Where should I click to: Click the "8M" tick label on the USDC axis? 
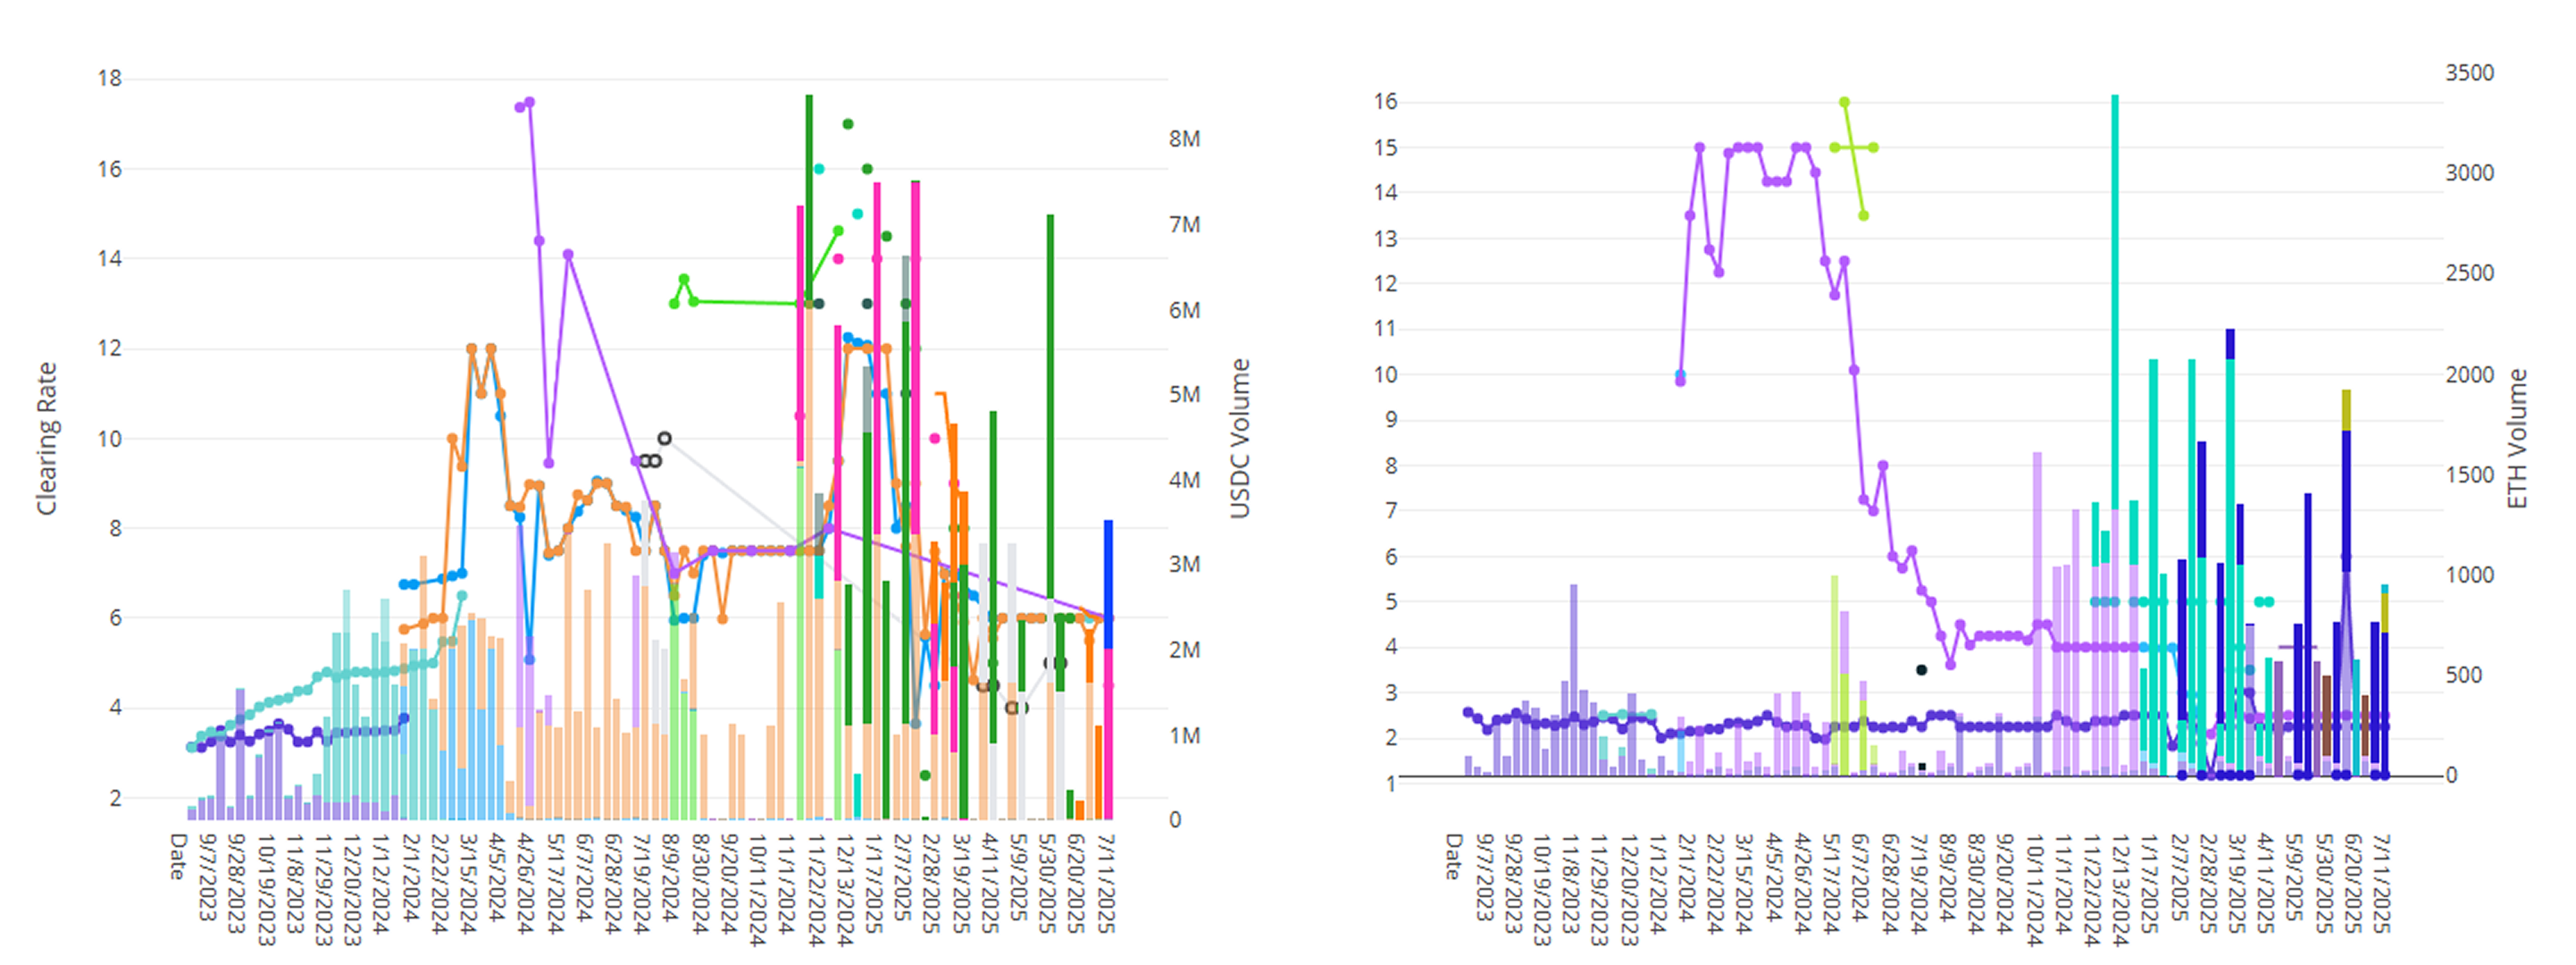[x=1184, y=139]
